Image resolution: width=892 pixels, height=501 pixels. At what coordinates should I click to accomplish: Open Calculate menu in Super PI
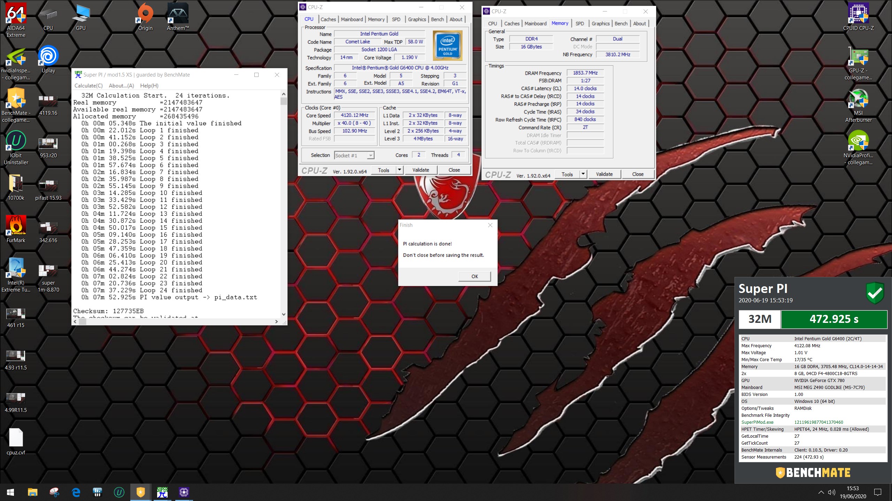[x=89, y=86]
